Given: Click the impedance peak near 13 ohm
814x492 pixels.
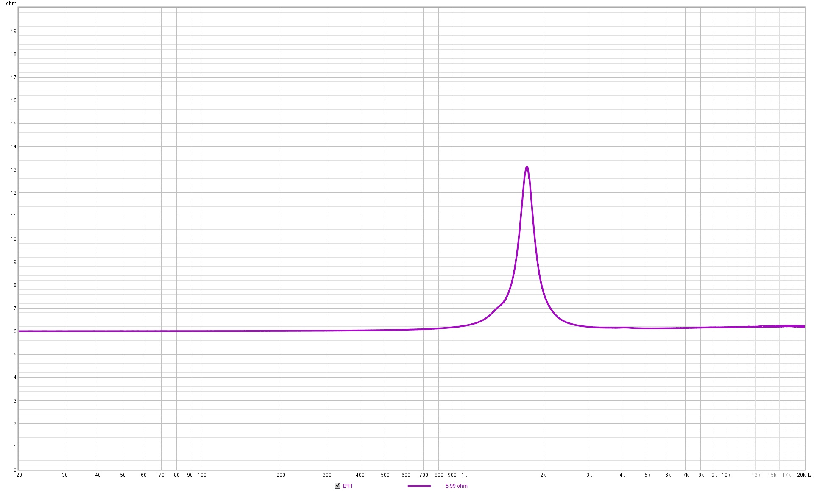Looking at the screenshot, I should point(527,167).
